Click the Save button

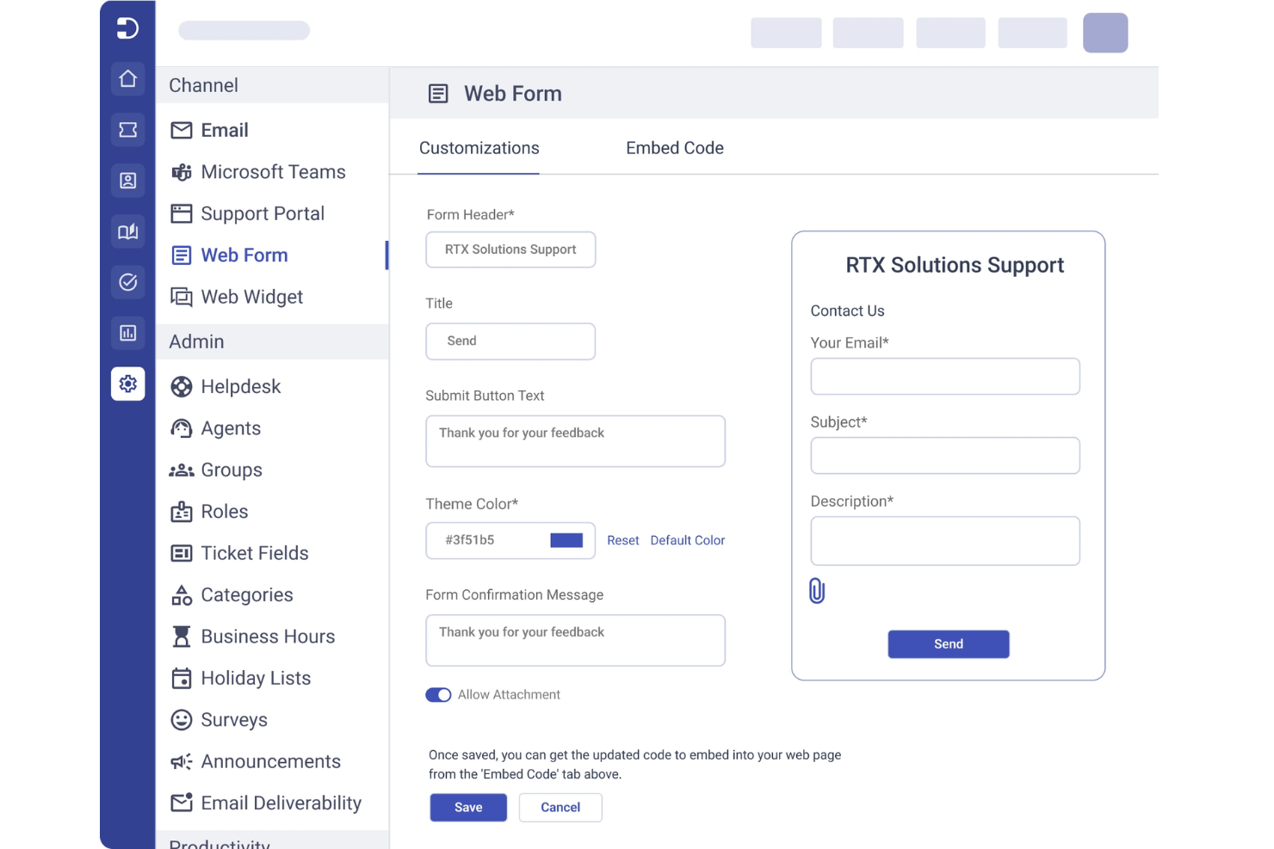467,807
